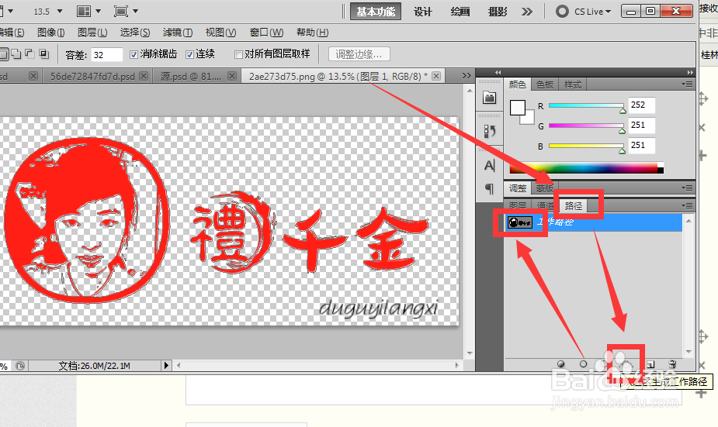Switch to the 通道 channels tab
The image size is (718, 427).
(545, 205)
